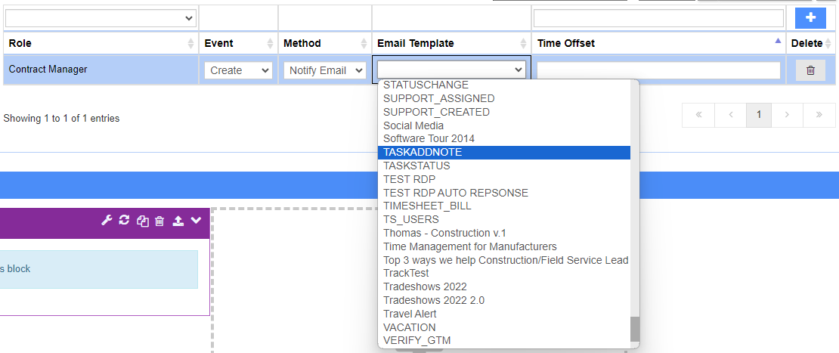The image size is (839, 353).
Task: Click the wrench settings icon on purple panel
Action: click(107, 221)
